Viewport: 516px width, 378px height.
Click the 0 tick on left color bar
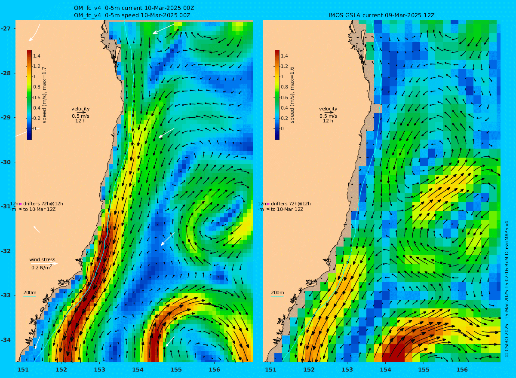[x=34, y=128]
